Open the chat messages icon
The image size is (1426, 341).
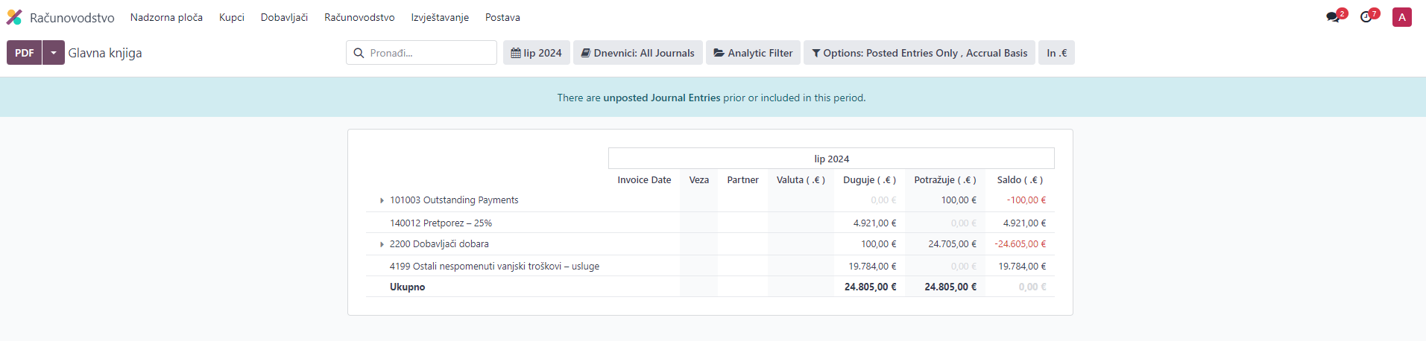coord(1334,17)
